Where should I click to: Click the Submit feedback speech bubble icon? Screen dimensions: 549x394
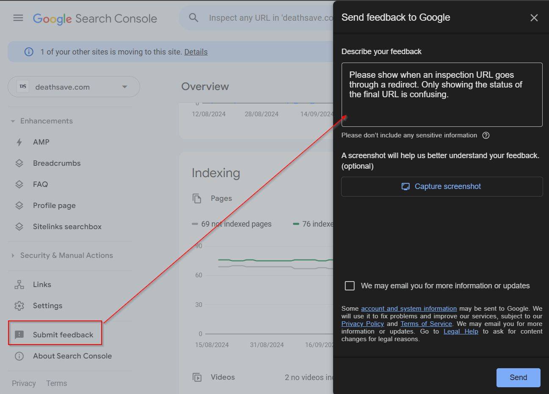click(x=19, y=335)
